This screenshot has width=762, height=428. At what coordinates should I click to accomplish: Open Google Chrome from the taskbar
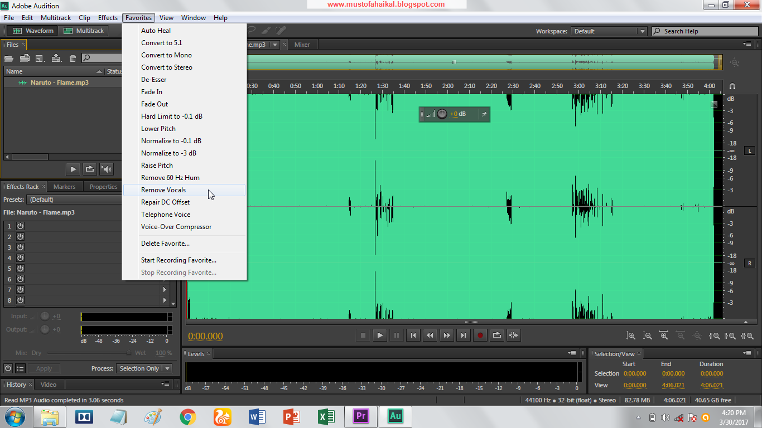coord(187,416)
